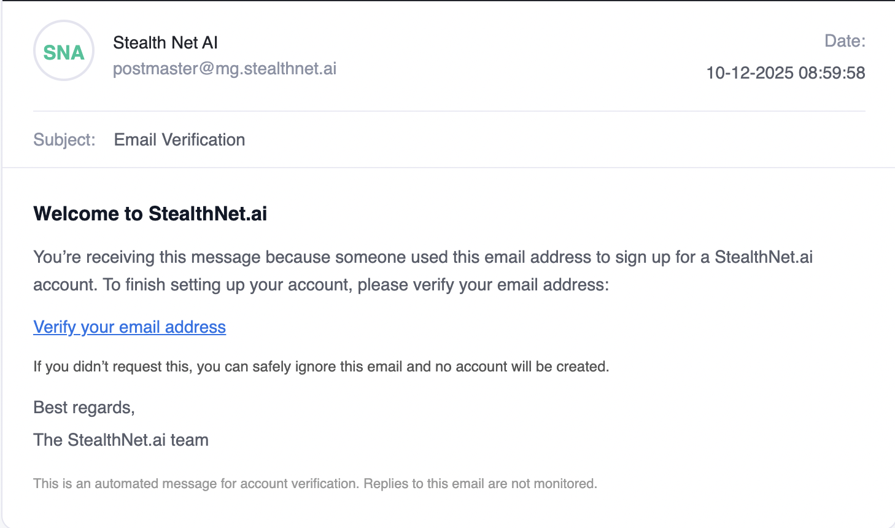Click the green SNA sender avatar
This screenshot has height=528, width=895.
pos(63,51)
